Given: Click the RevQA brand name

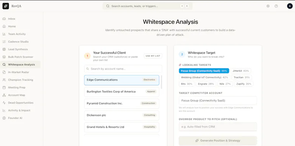Looking at the screenshot, I should [16, 6].
